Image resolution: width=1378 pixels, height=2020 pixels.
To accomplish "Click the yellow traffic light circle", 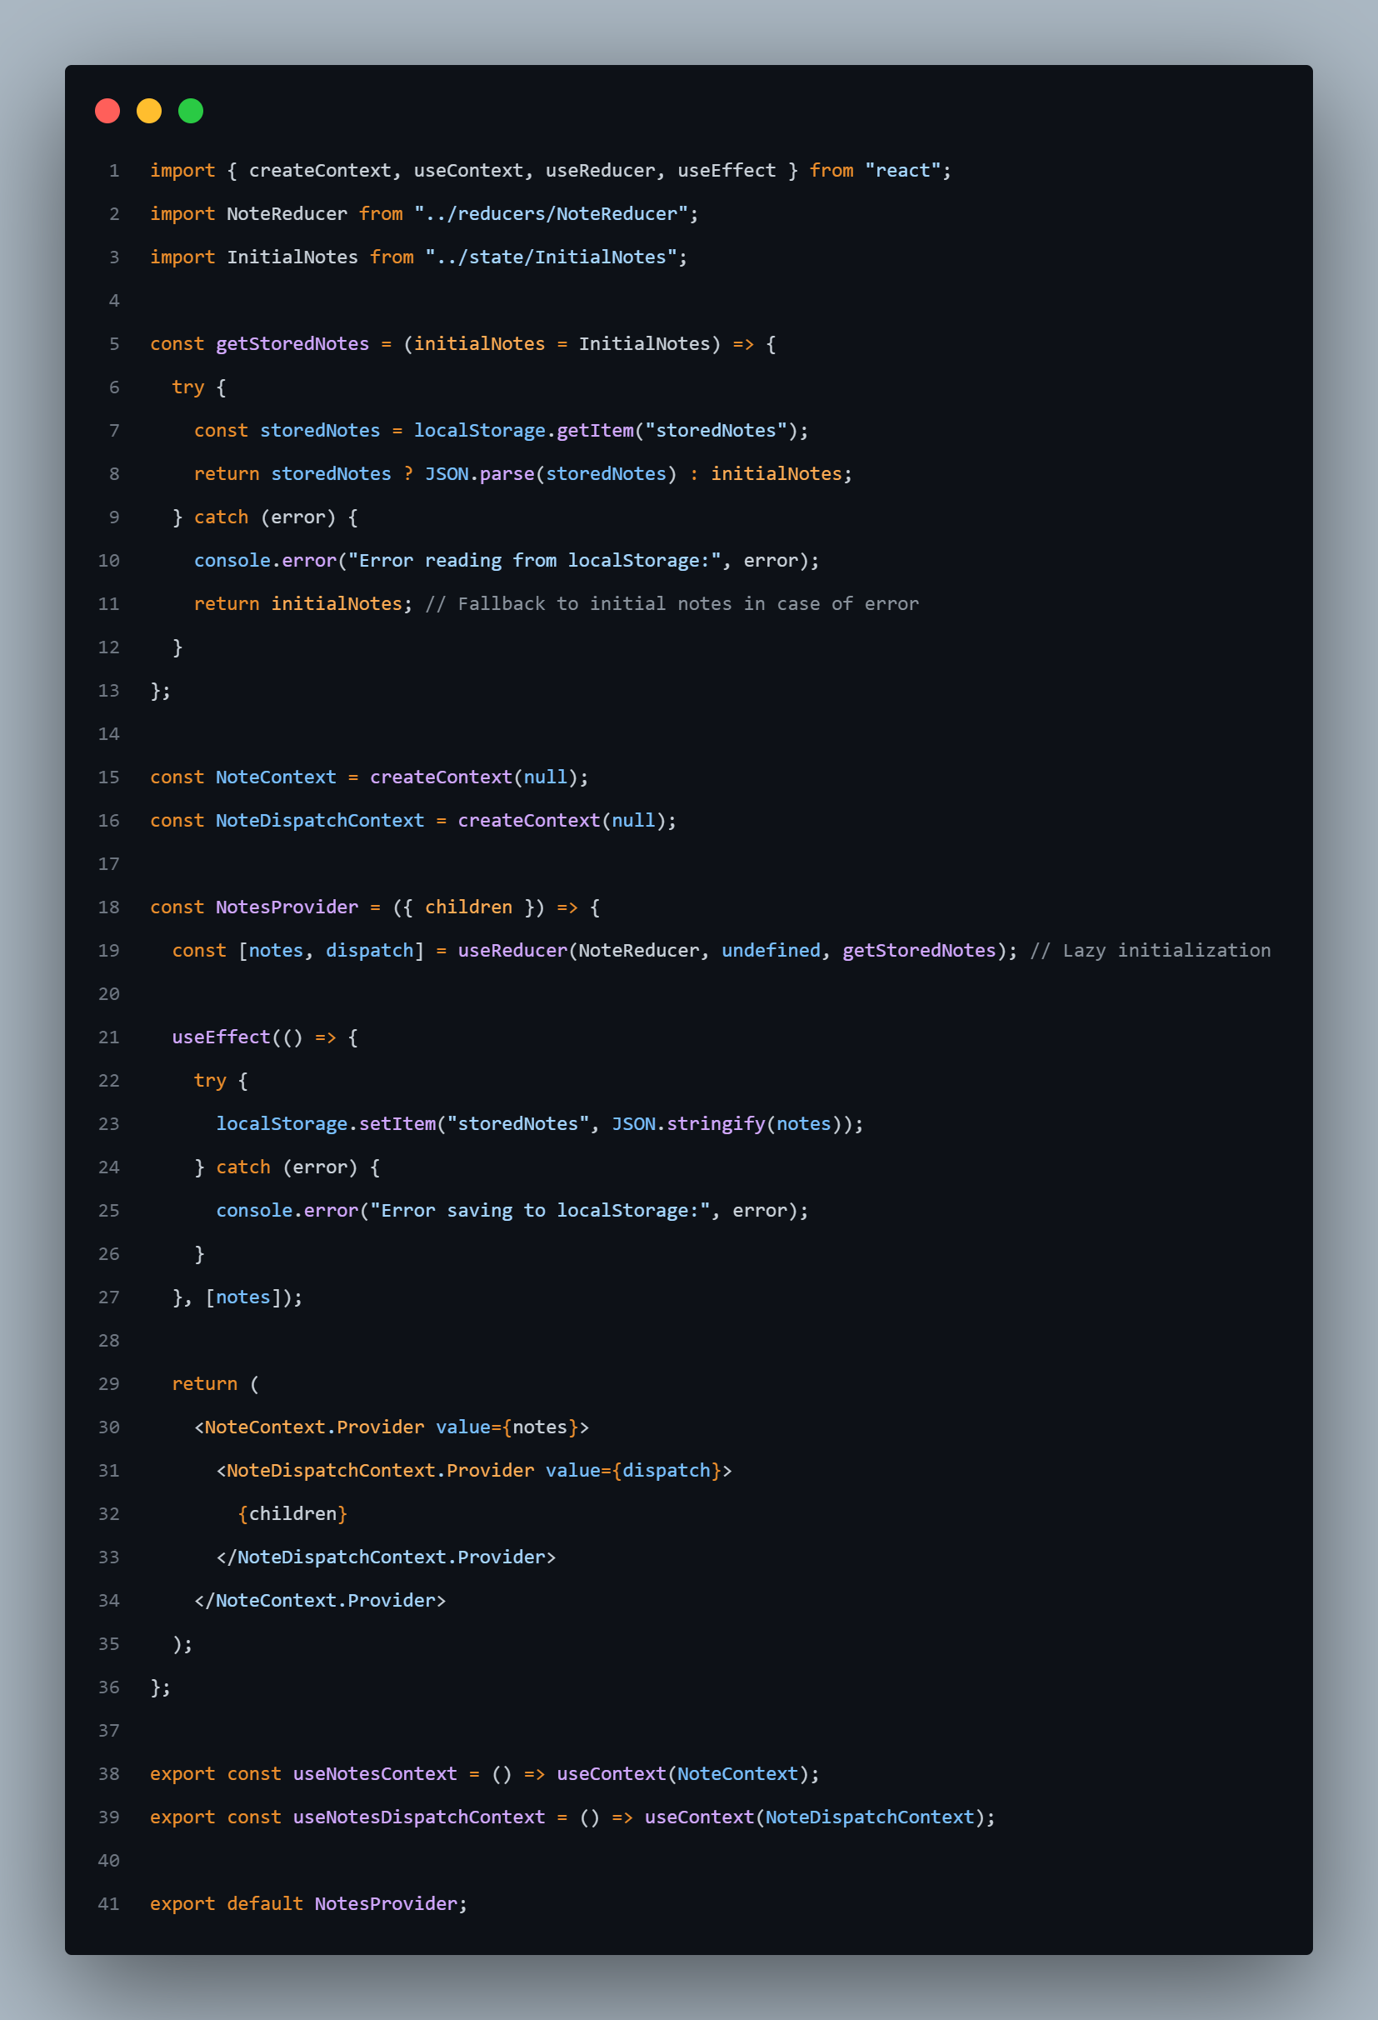I will [x=148, y=110].
